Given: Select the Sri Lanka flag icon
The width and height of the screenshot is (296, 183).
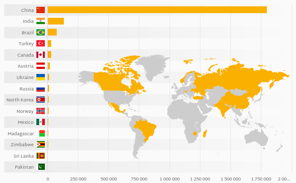Looking at the screenshot, I should pyautogui.click(x=41, y=156).
